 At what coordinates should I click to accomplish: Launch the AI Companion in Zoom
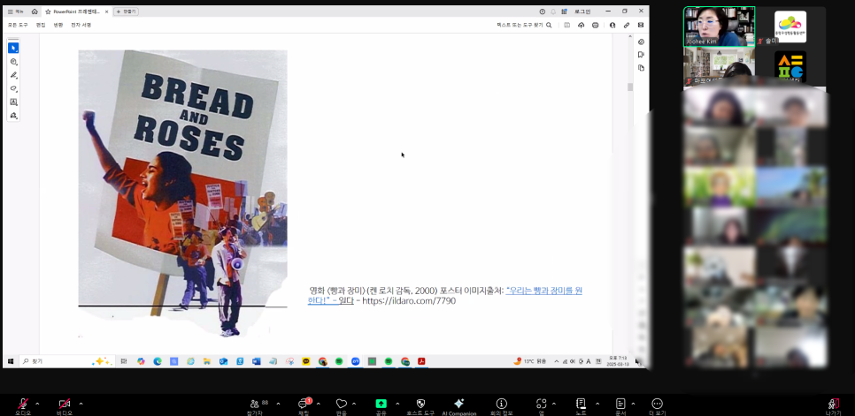coord(459,406)
